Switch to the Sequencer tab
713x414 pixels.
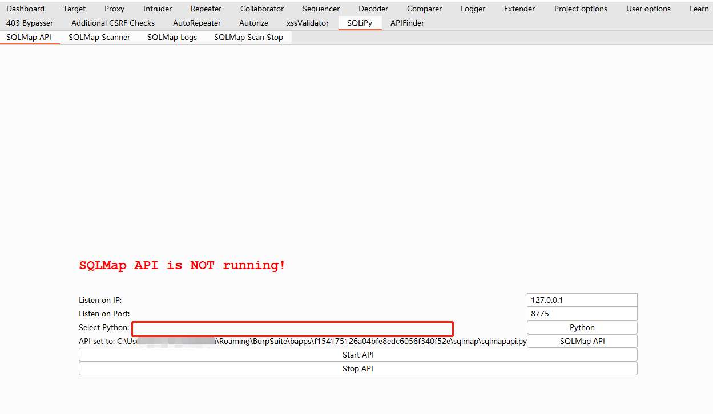[x=321, y=9]
